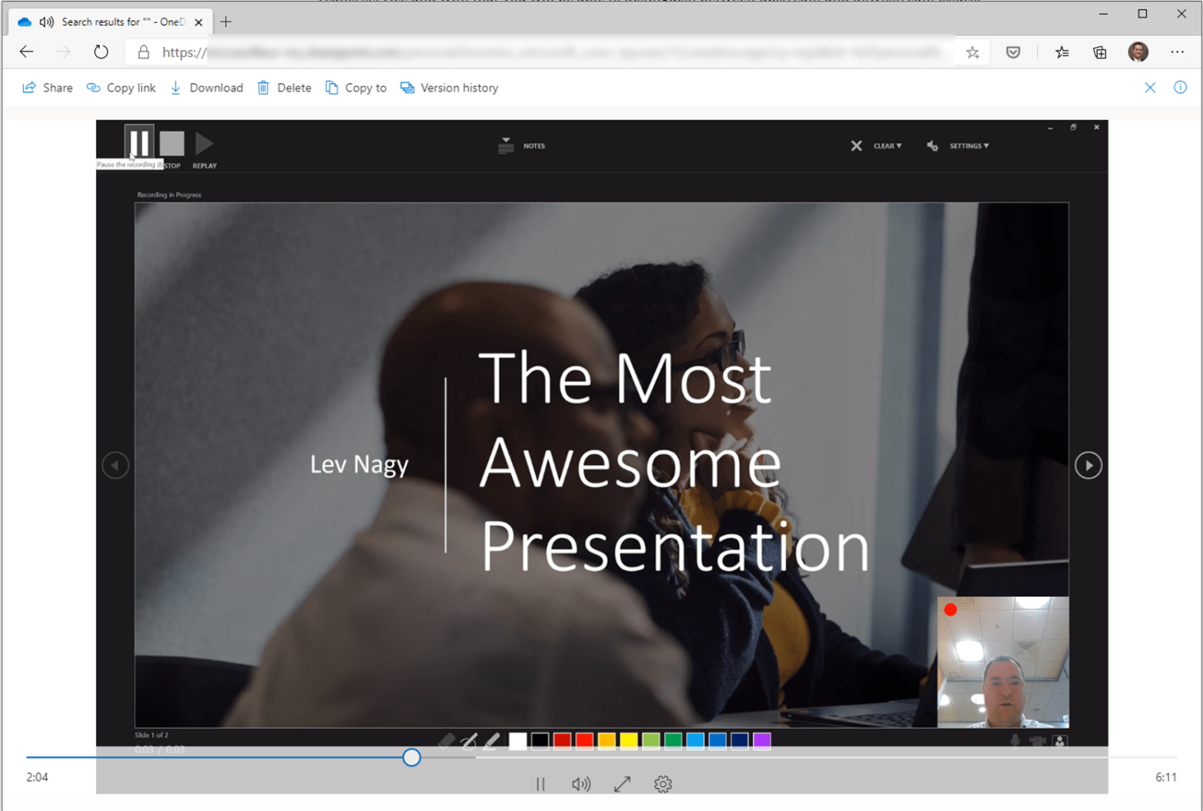1203x811 pixels.
Task: Pause the video playback
Action: click(540, 783)
